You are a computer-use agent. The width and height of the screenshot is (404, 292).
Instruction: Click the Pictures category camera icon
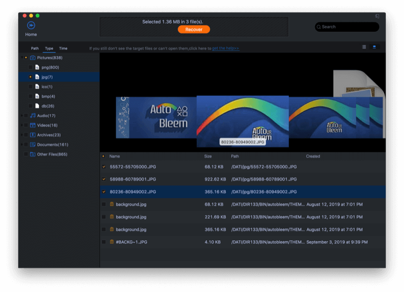[33, 58]
